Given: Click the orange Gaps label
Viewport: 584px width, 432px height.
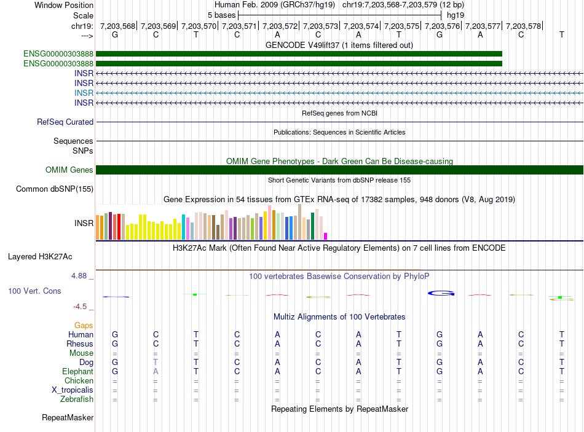Looking at the screenshot, I should click(x=84, y=326).
